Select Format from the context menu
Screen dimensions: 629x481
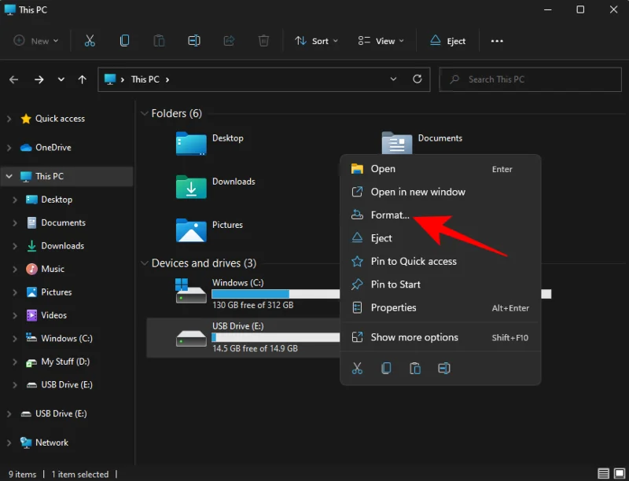pos(391,215)
